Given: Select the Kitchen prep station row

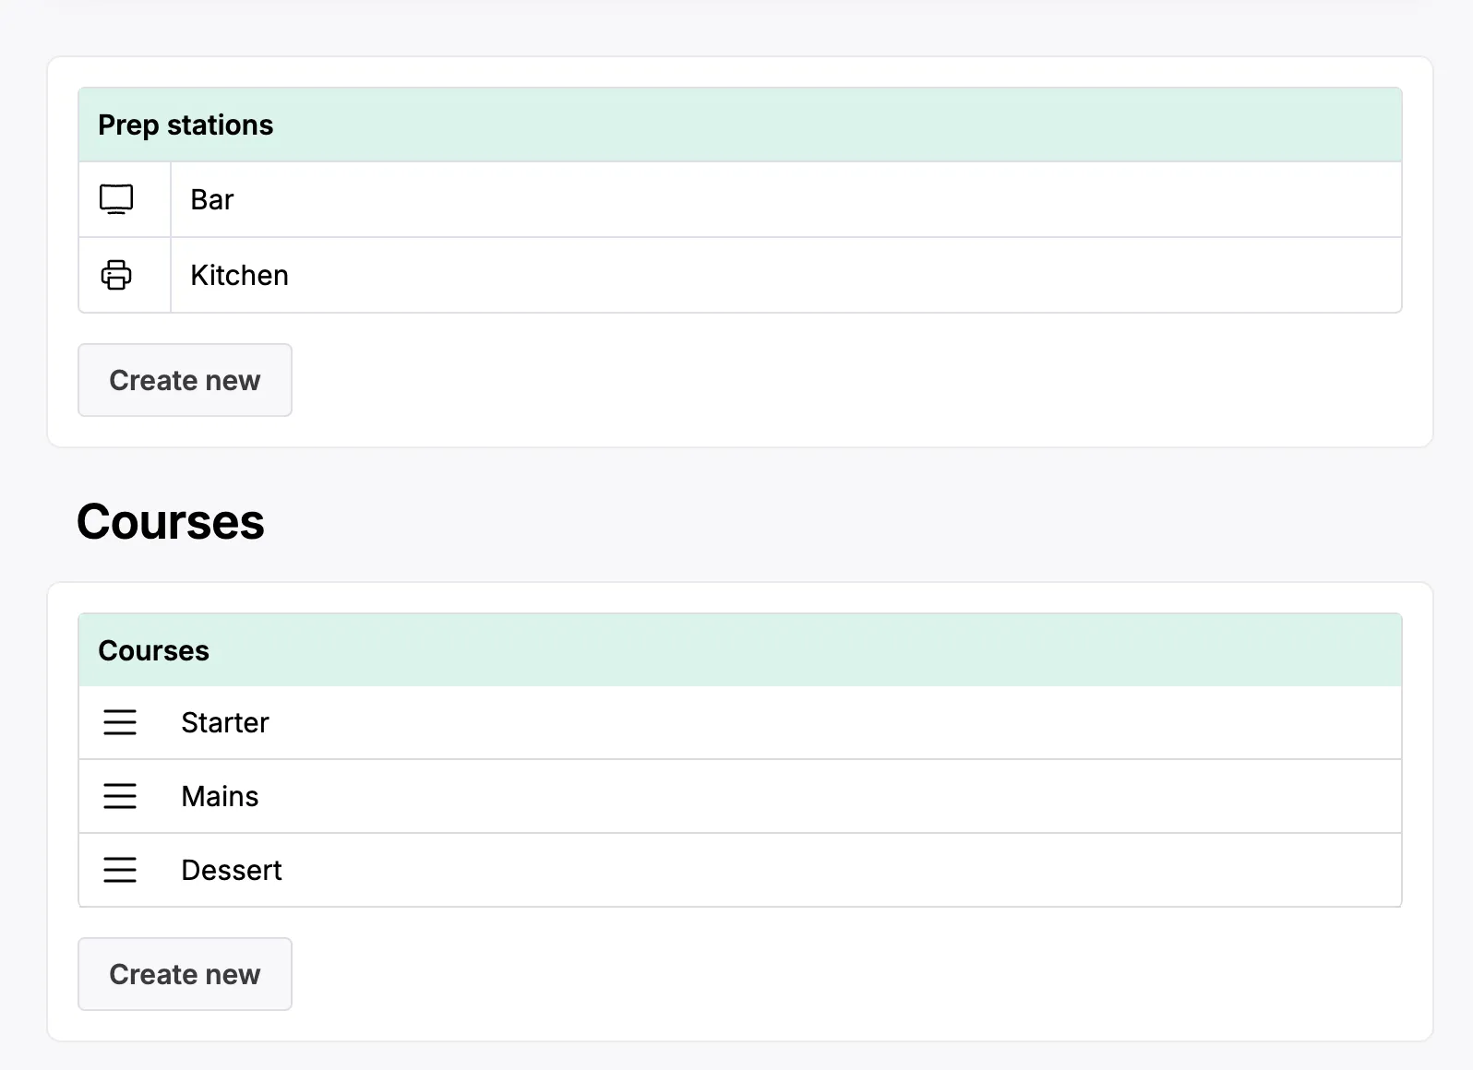Looking at the screenshot, I should (x=240, y=276).
